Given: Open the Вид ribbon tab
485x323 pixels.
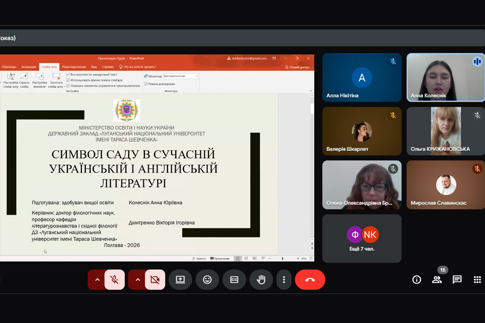Looking at the screenshot, I should point(94,67).
